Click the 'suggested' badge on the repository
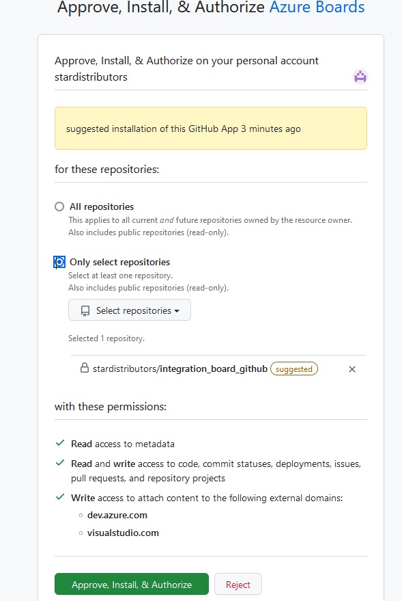The width and height of the screenshot is (402, 601). coord(293,369)
